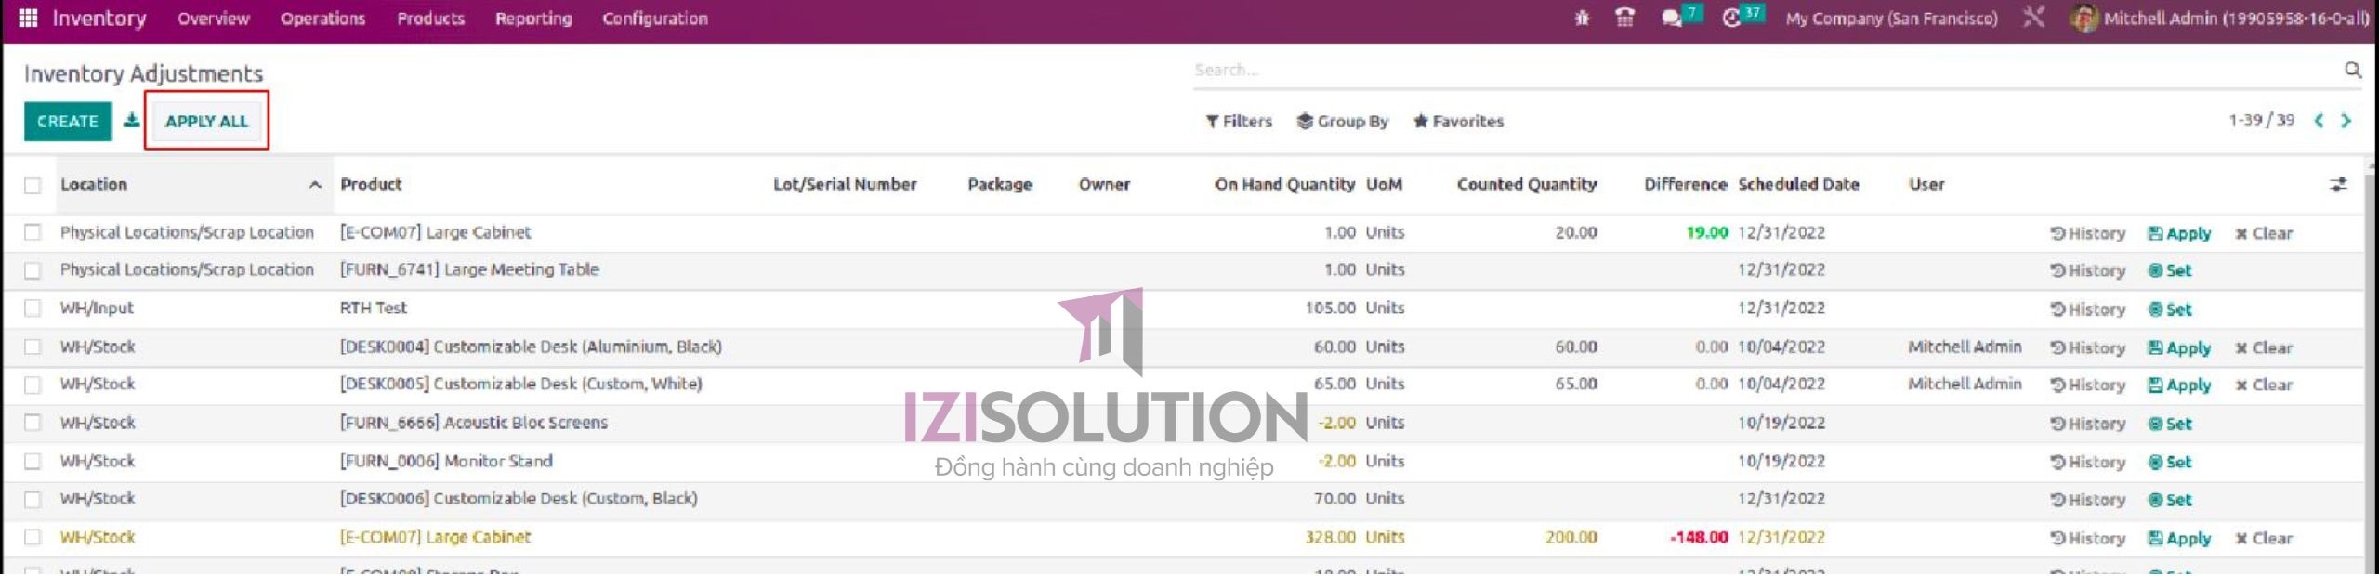Click Set for Monitor Stand row
Viewport: 2379px width, 576px height.
tap(2170, 462)
